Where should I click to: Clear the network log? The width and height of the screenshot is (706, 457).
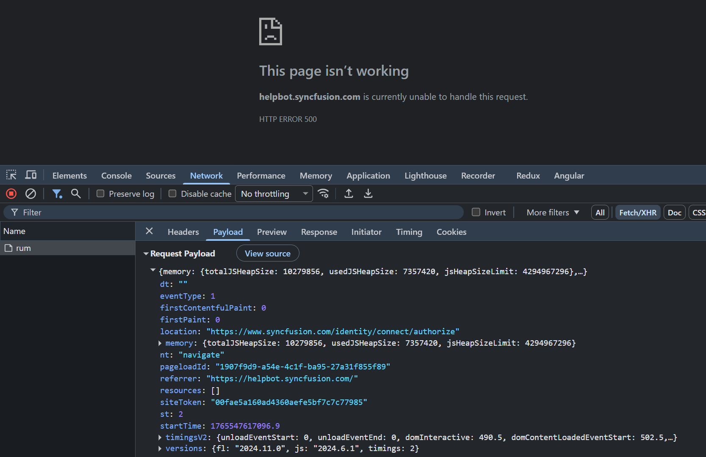30,194
